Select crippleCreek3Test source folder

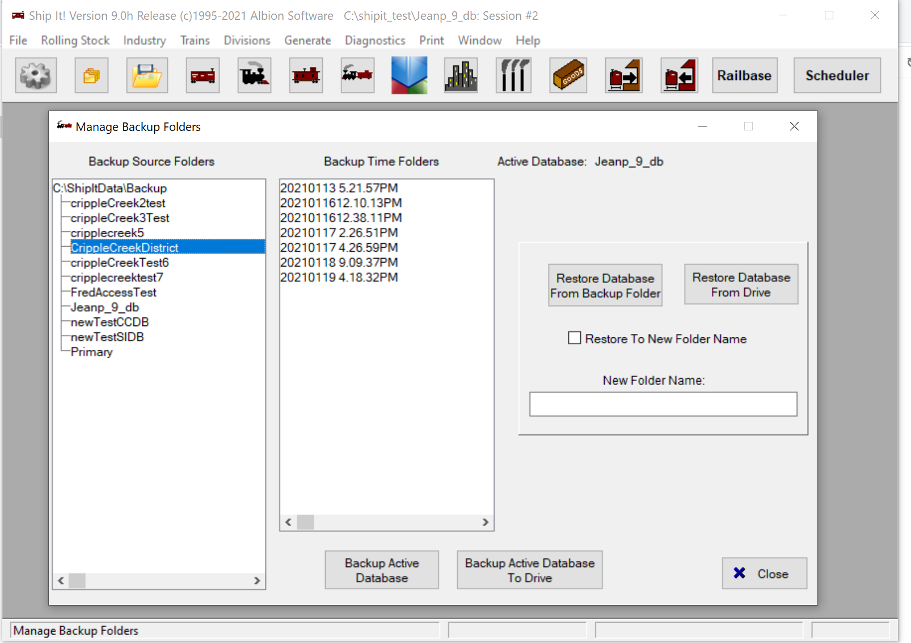120,218
